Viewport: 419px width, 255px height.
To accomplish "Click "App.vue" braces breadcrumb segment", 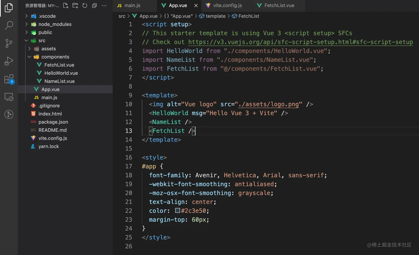I will [x=179, y=16].
